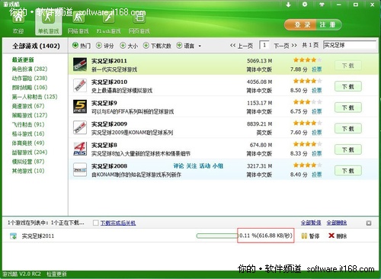Click the search box containing 实况足球

pos(350,45)
